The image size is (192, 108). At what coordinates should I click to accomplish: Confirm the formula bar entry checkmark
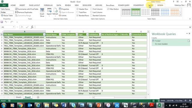[27, 27]
